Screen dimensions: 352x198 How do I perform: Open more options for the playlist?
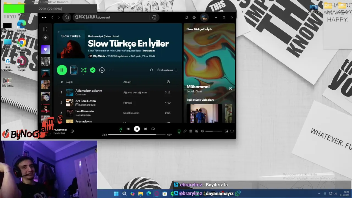point(111,70)
